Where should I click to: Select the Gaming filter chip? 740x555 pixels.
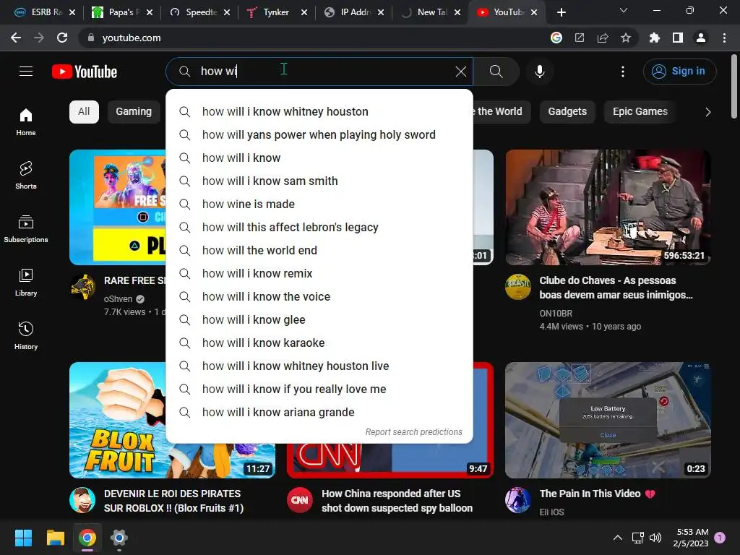click(134, 112)
